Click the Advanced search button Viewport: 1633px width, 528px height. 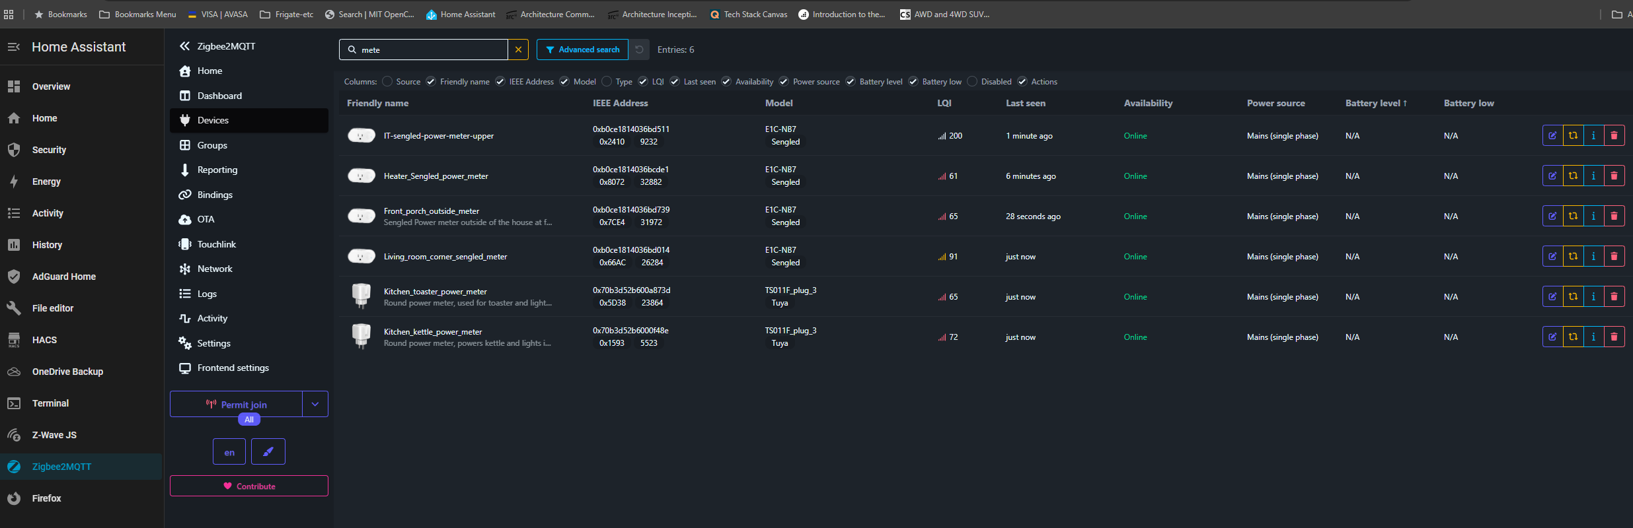pos(582,49)
